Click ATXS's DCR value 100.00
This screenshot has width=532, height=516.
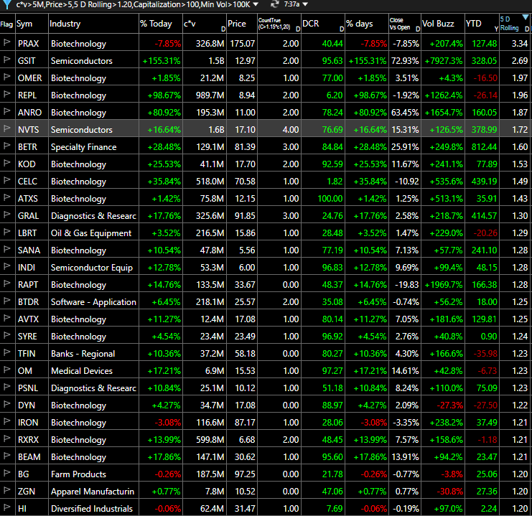click(330, 199)
